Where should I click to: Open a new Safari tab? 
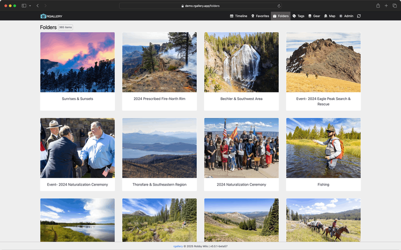386,5
